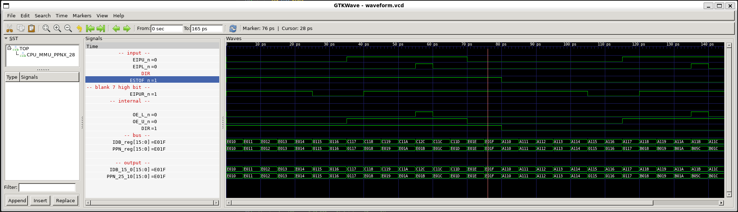Select the PPN_25_10[15:0] signal row
The width and height of the screenshot is (738, 212).
[x=152, y=177]
